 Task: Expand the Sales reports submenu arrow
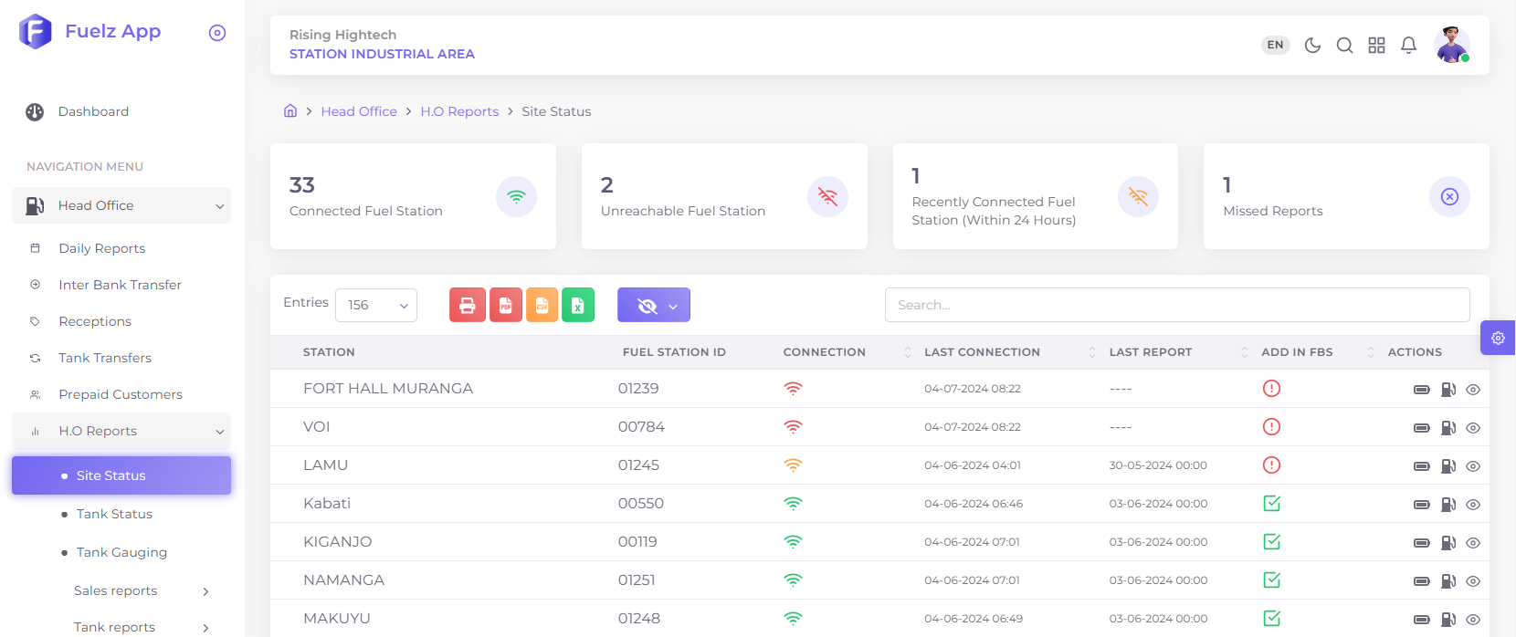[x=206, y=591]
